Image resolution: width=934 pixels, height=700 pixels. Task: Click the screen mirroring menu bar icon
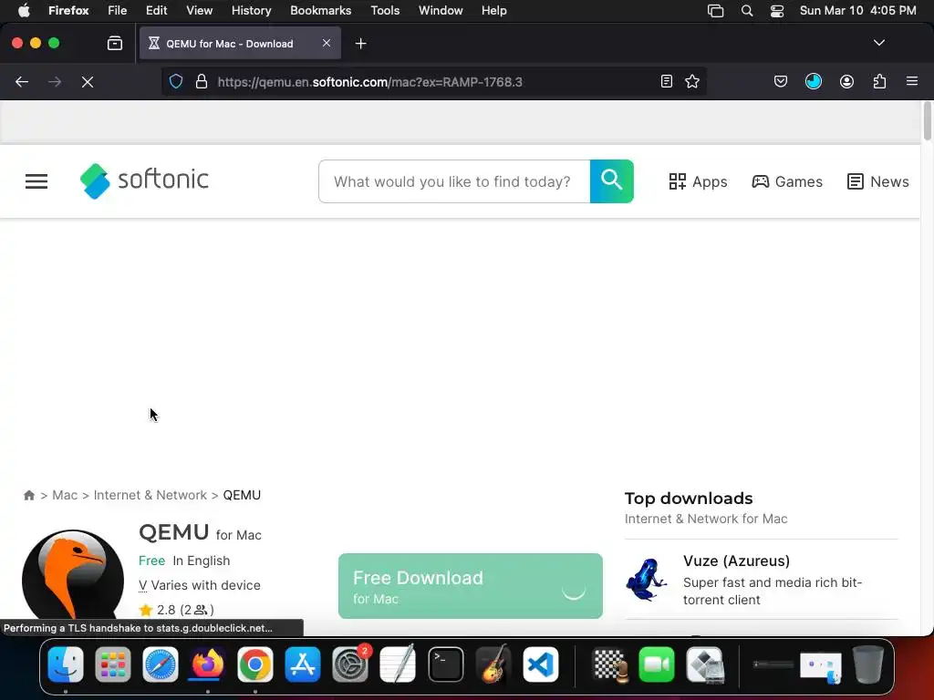click(715, 11)
